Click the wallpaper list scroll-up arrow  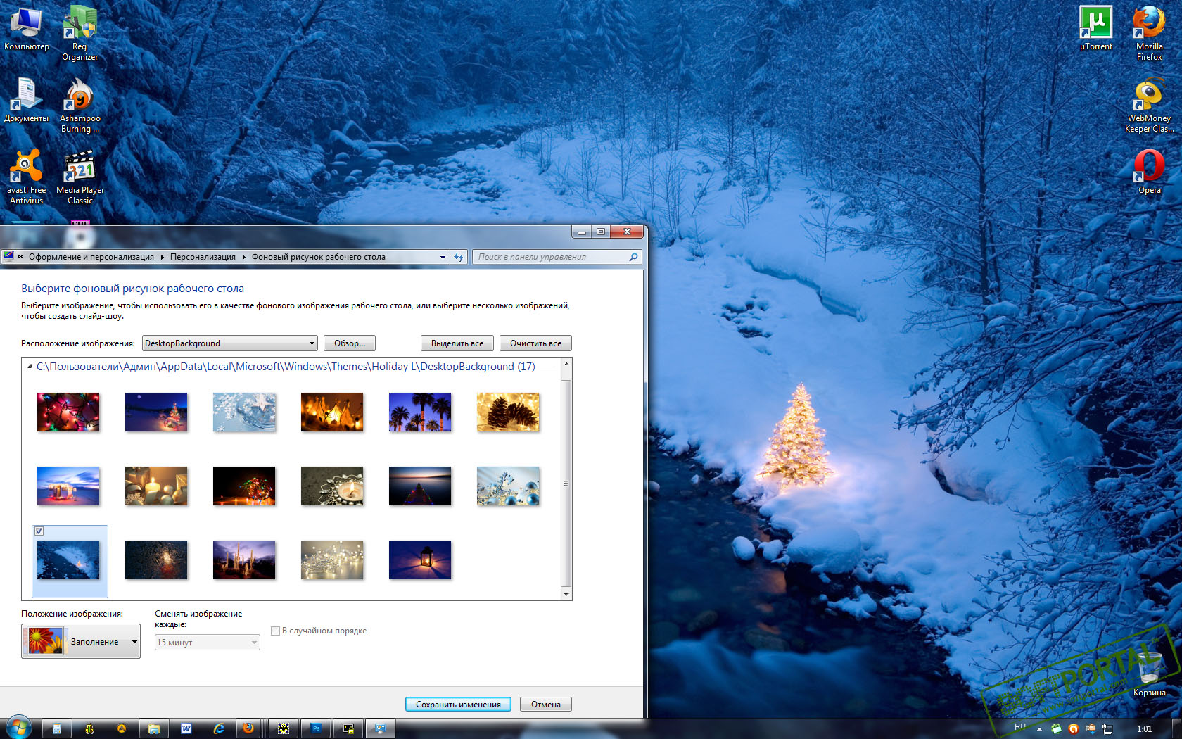566,364
